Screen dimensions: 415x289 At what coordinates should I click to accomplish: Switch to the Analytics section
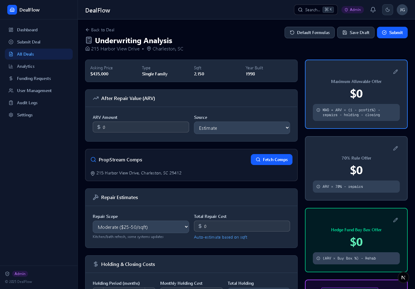pos(25,66)
